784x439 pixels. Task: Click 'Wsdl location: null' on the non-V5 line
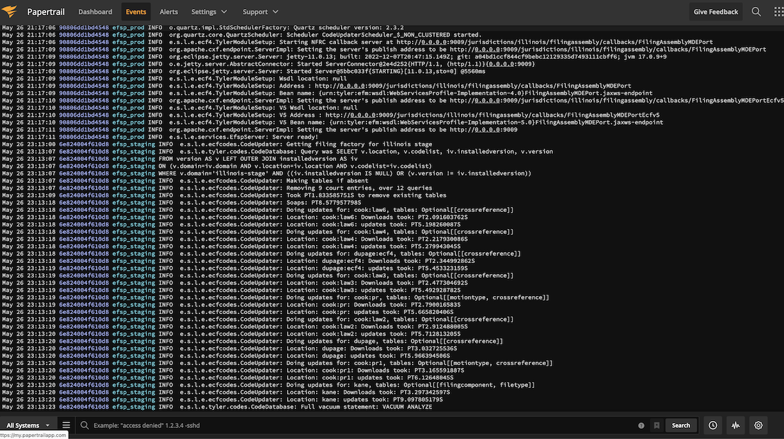[313, 79]
